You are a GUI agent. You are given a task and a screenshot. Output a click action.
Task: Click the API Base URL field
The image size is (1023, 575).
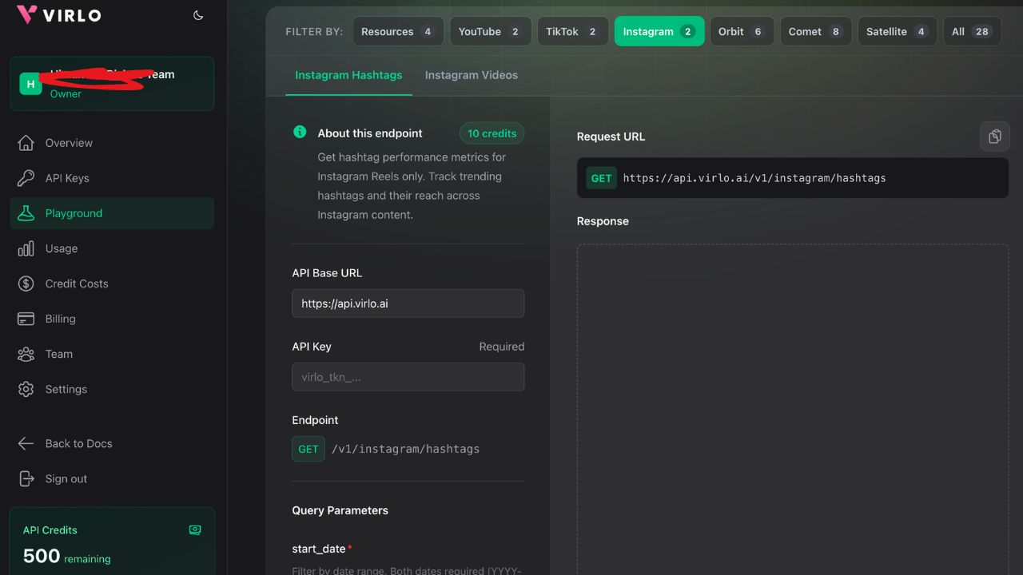408,303
